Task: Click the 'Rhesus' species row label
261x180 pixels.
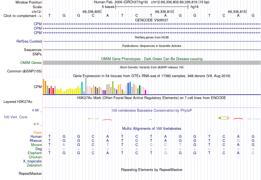Action: point(36,140)
